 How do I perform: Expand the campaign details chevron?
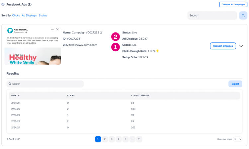tap(241, 46)
